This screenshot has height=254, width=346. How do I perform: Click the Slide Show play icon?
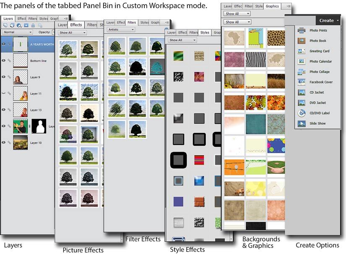tap(302, 123)
